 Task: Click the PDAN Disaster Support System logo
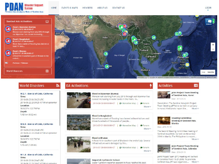(24, 8)
